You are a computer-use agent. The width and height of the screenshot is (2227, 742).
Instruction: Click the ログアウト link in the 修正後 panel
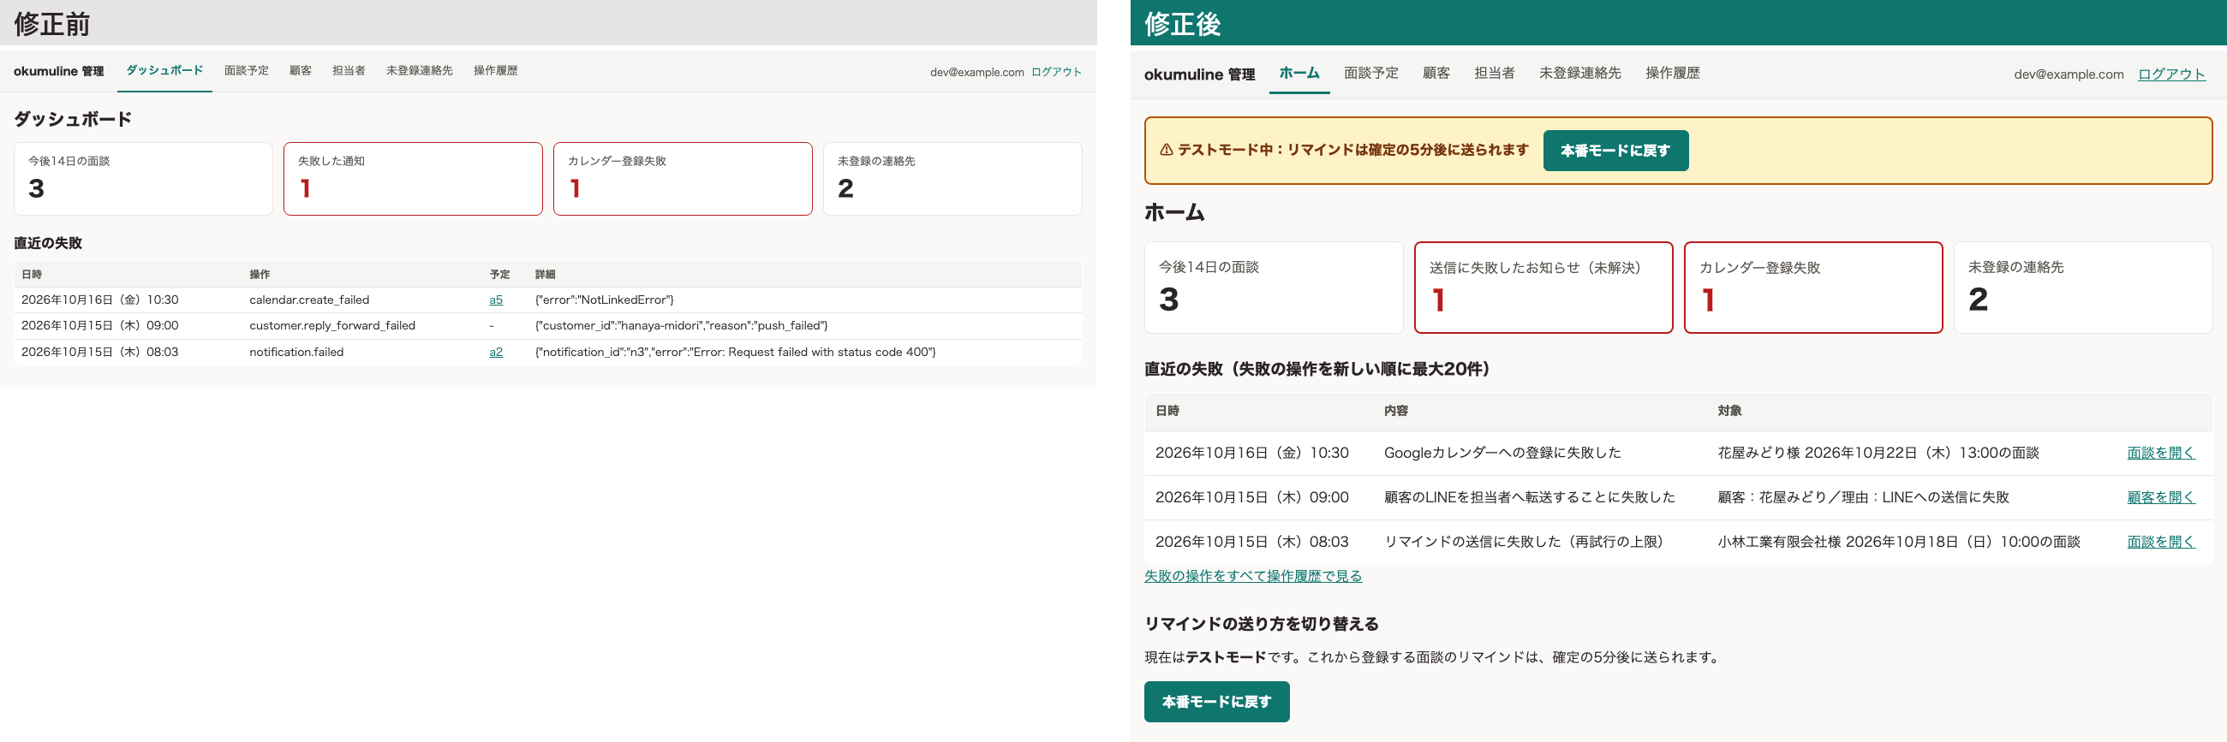coord(2170,74)
